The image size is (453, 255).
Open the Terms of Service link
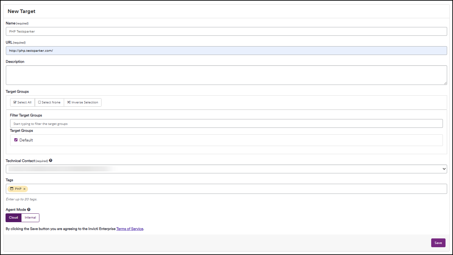point(130,229)
